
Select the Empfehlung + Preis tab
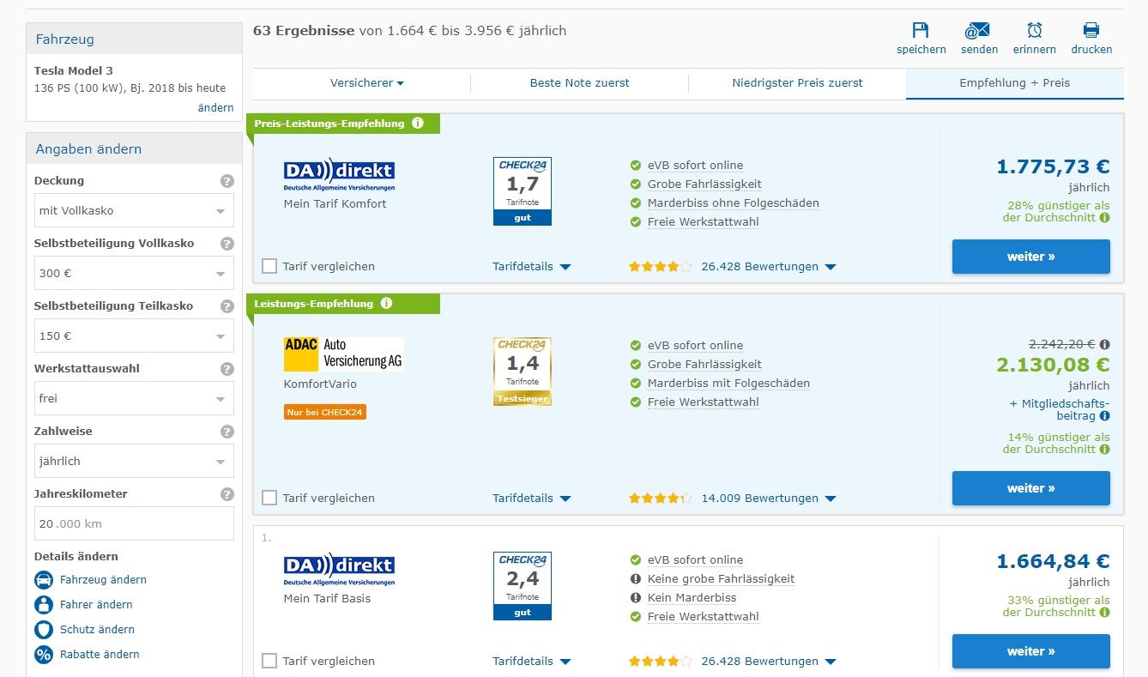tap(1014, 83)
